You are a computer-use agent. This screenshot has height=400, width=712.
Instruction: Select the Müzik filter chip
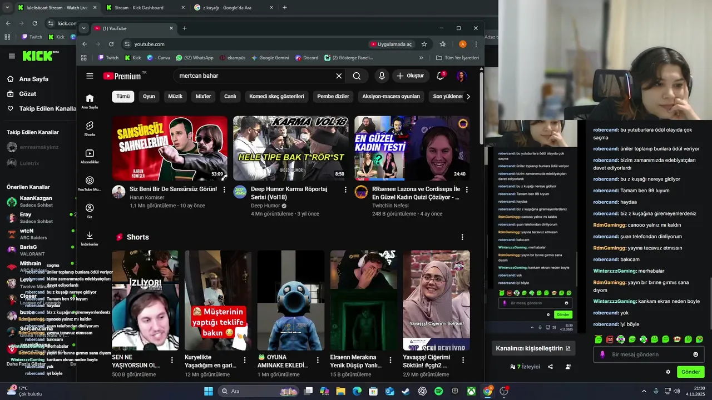coord(175,96)
